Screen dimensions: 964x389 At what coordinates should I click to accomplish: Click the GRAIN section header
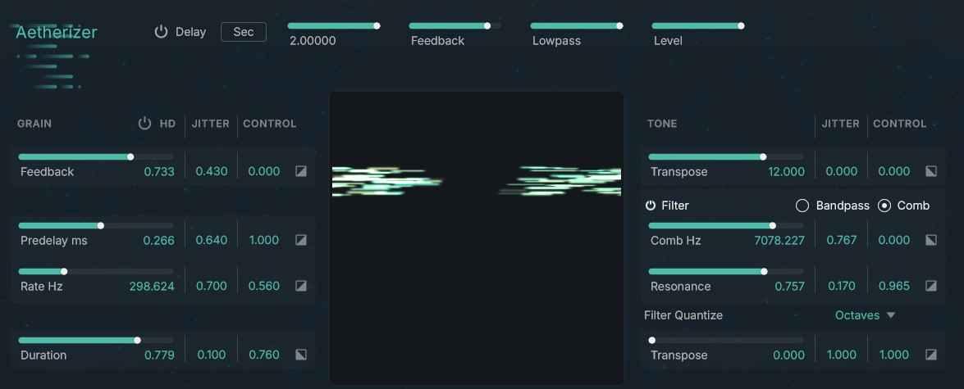click(34, 124)
